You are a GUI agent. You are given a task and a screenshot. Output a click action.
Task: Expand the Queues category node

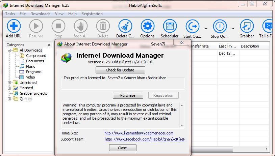point(9,99)
